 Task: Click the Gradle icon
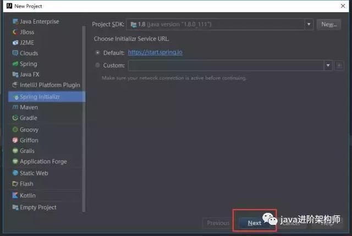point(15,118)
